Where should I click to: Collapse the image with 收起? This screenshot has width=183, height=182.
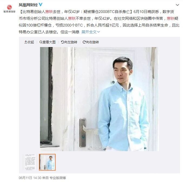29,42
